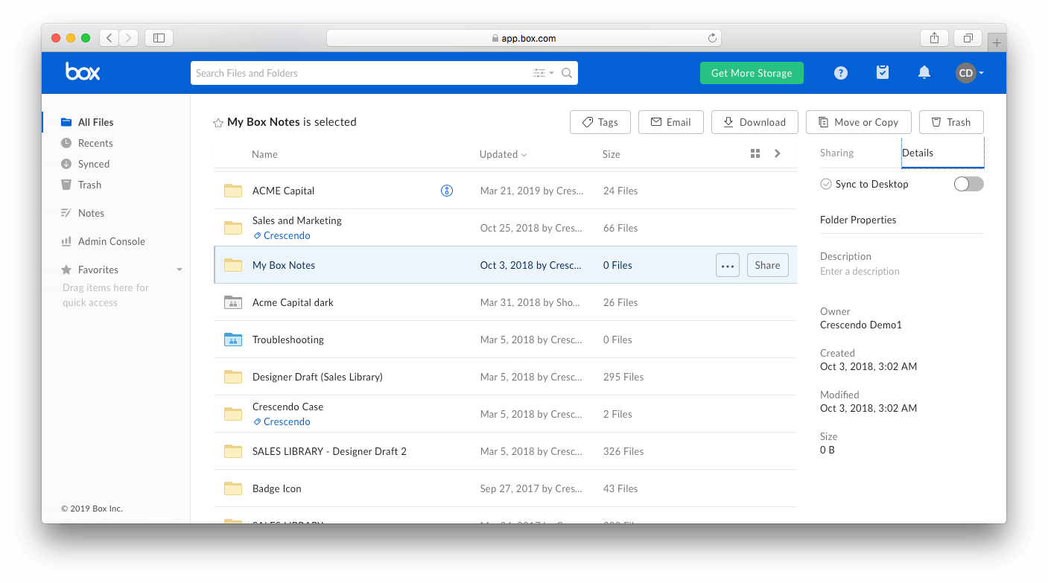
Task: Click the Get More Storage button
Action: click(x=752, y=73)
